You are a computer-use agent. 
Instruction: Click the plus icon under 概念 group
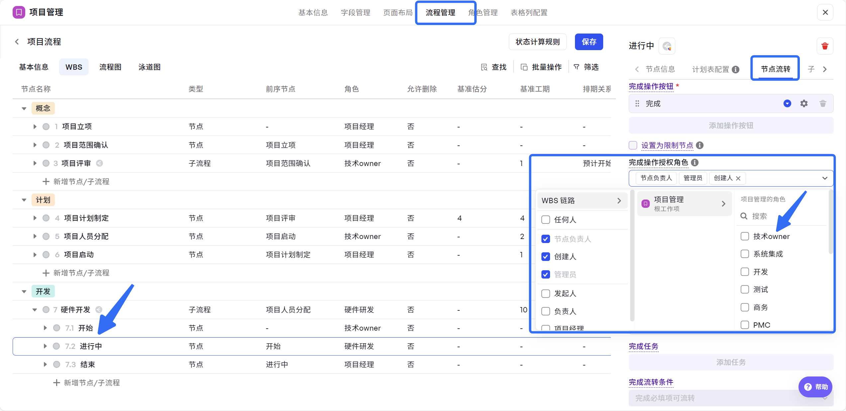(46, 182)
